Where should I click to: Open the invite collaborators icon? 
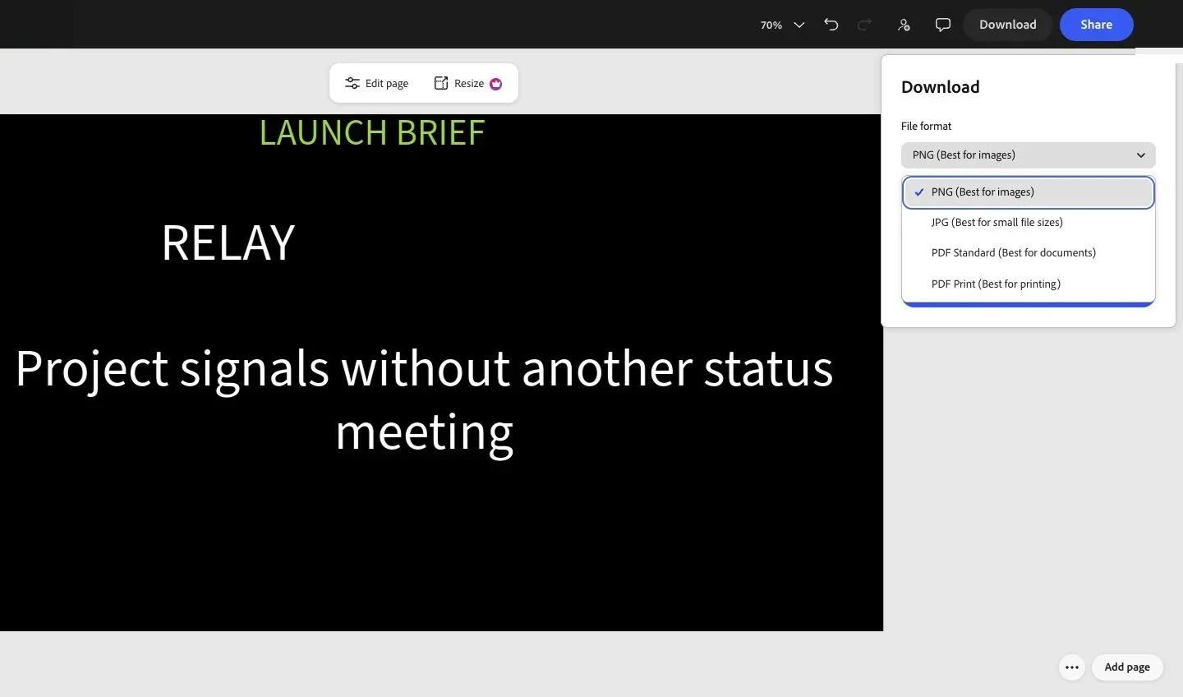(904, 25)
